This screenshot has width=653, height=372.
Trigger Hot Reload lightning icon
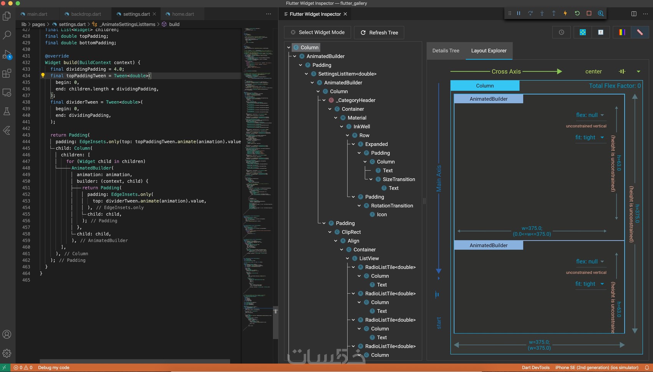pyautogui.click(x=565, y=13)
